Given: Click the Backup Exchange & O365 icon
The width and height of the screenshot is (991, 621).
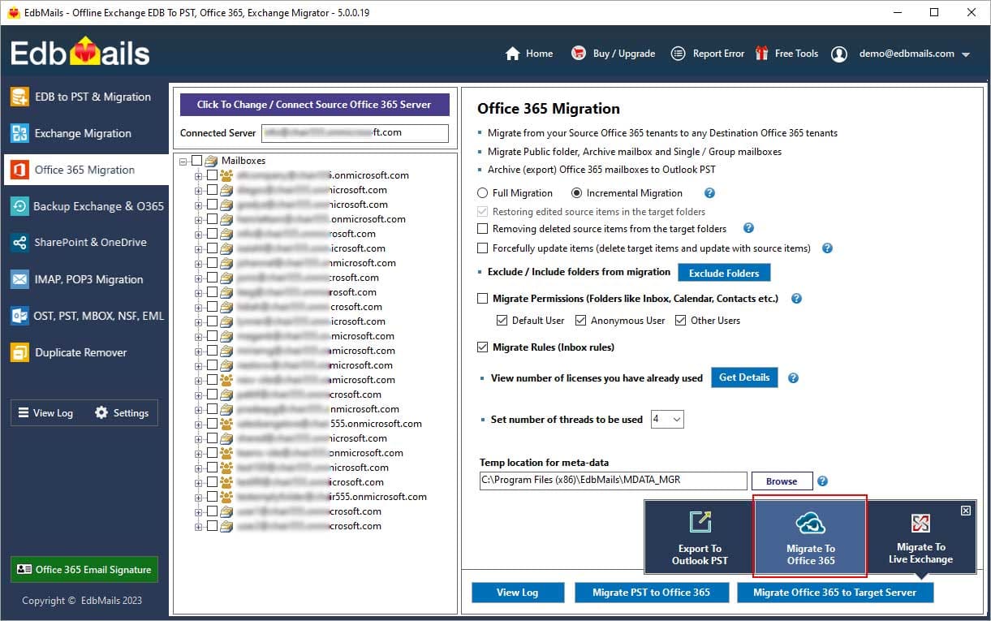Looking at the screenshot, I should (19, 206).
